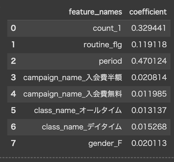174x162 pixels.
Task: Select coefficient value 0.329441
Action: (149, 28)
